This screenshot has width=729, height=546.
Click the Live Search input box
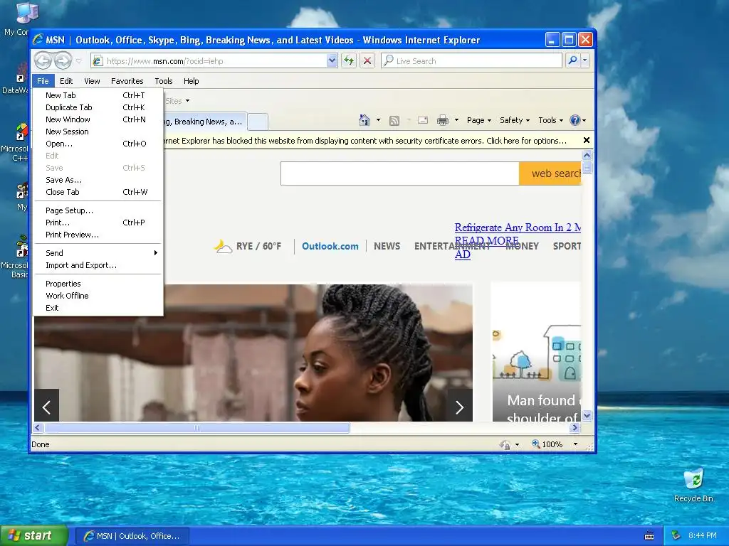[x=471, y=60]
